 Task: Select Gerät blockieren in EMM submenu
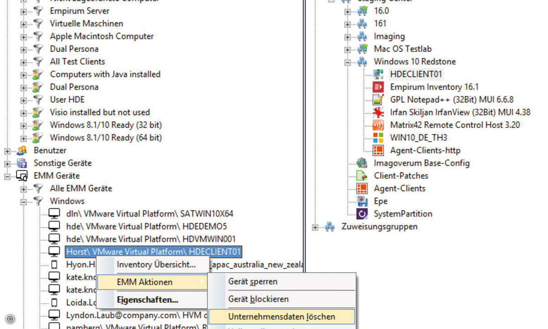click(x=282, y=299)
